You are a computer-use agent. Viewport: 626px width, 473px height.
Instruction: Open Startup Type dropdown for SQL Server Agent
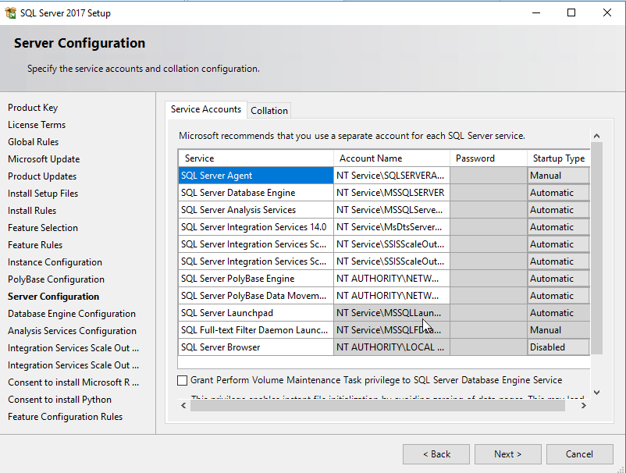tap(558, 176)
